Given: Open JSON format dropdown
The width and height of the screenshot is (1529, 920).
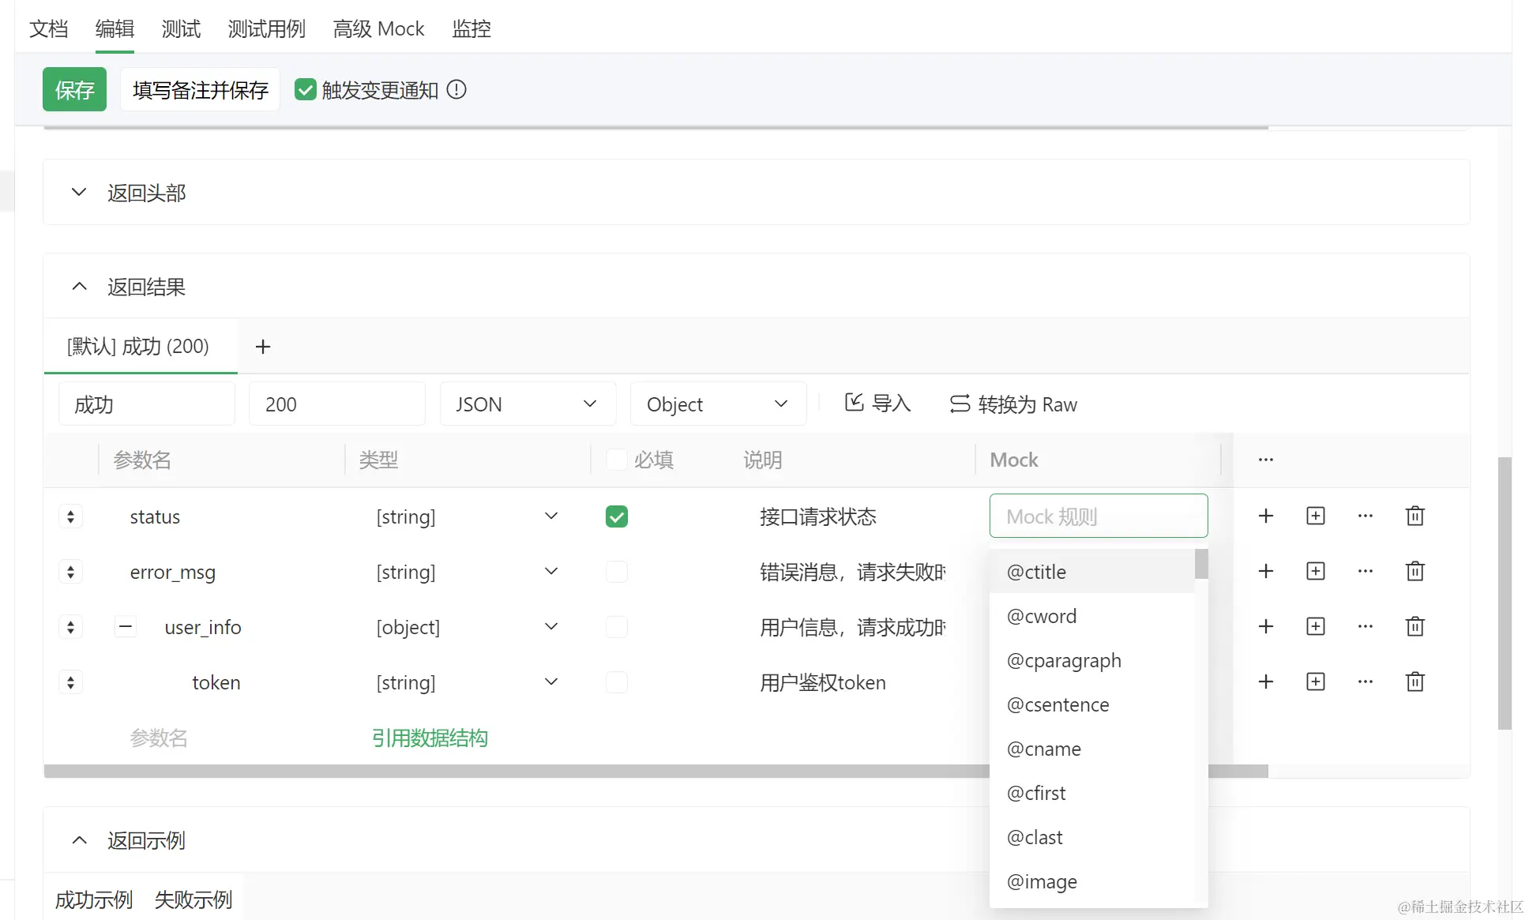Looking at the screenshot, I should [x=527, y=404].
